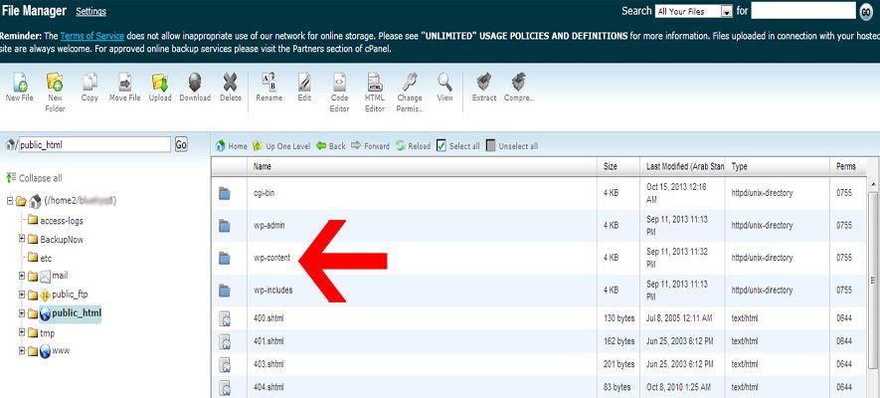
Task: Open the HTML Editor tool
Action: (x=375, y=84)
